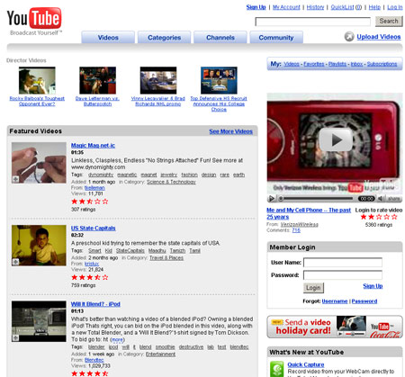Open the VerizonWireless user link
This screenshot has height=377, width=405.
coord(299,224)
